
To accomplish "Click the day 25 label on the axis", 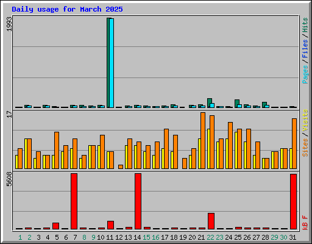I will pyautogui.click(x=238, y=237).
